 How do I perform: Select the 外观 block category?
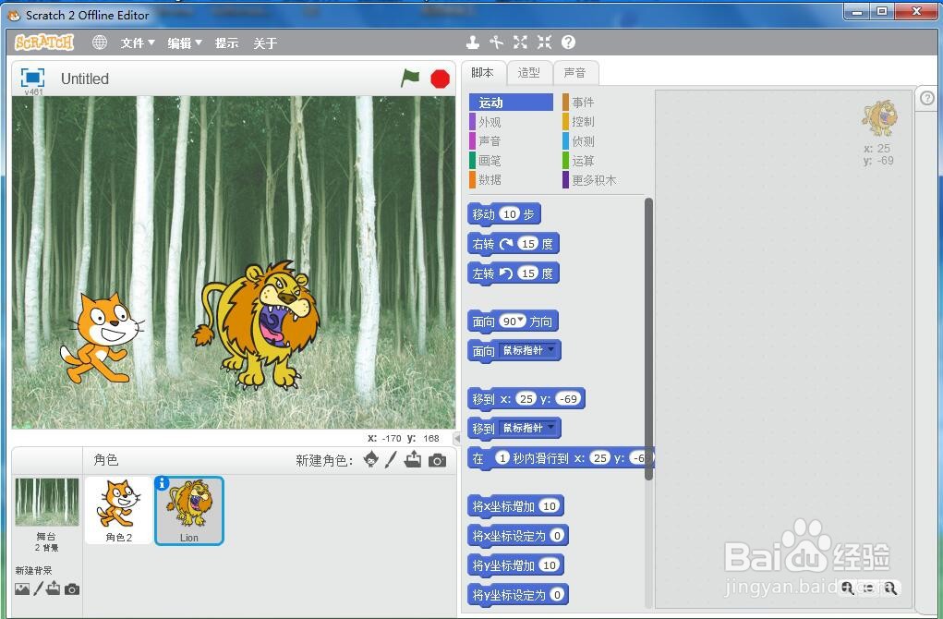[511, 122]
